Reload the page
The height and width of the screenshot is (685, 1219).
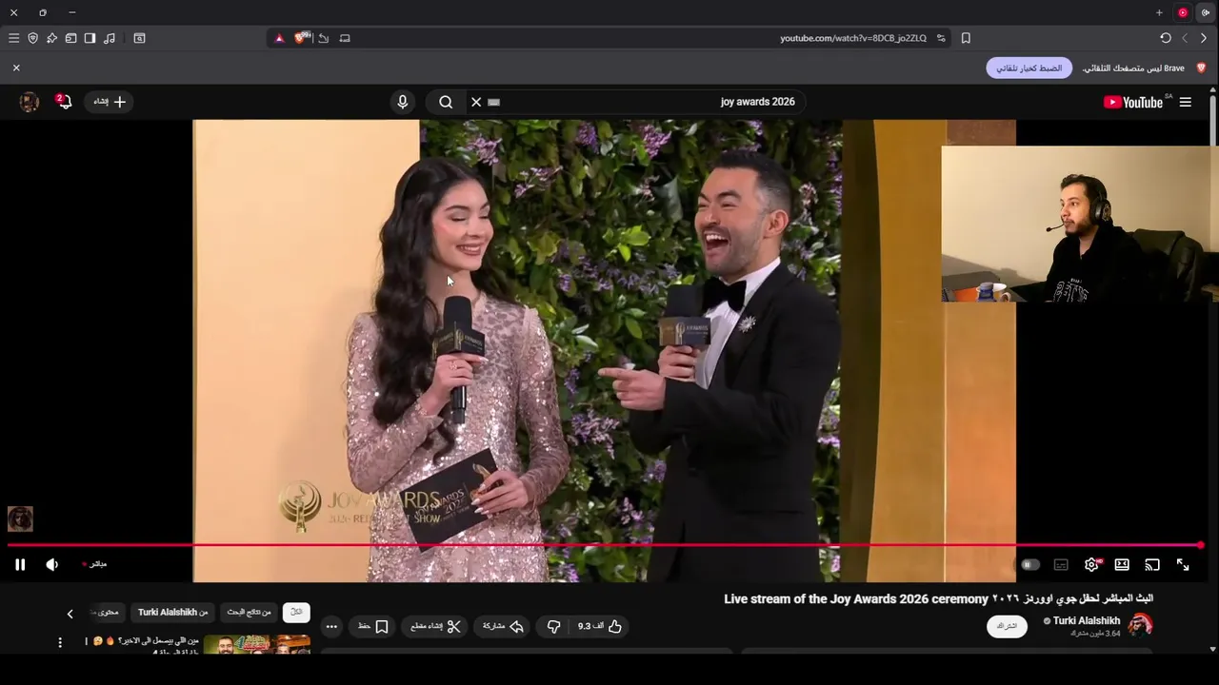pos(1166,38)
